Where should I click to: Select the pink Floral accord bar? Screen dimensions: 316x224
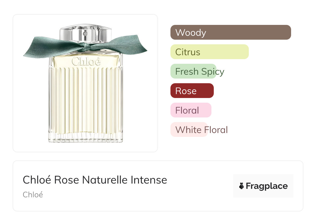pyautogui.click(x=191, y=110)
